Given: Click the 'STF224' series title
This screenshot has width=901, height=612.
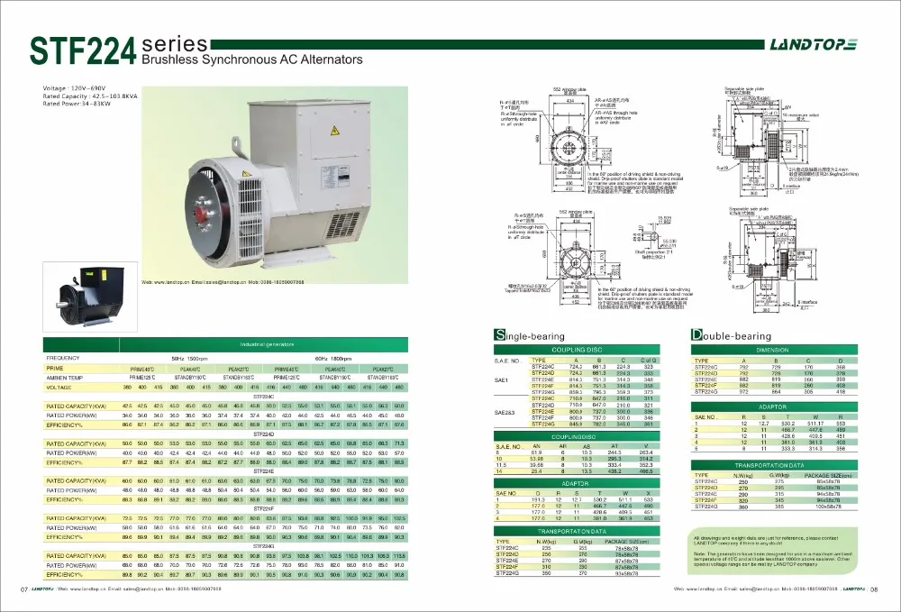Looking at the screenshot, I should (x=82, y=50).
